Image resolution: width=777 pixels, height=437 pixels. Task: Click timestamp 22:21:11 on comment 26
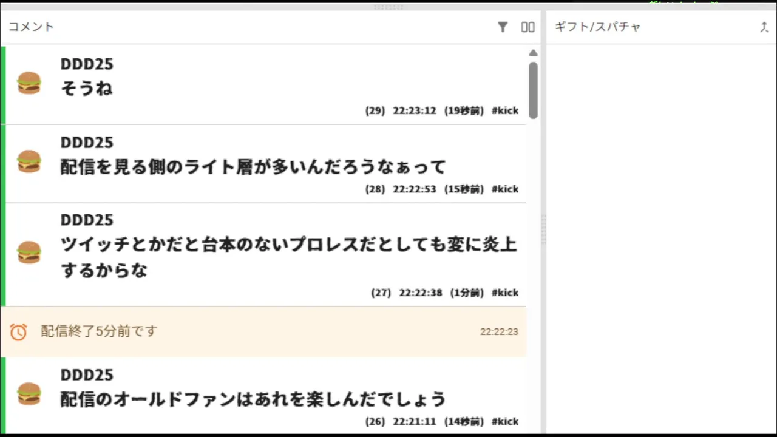point(415,421)
